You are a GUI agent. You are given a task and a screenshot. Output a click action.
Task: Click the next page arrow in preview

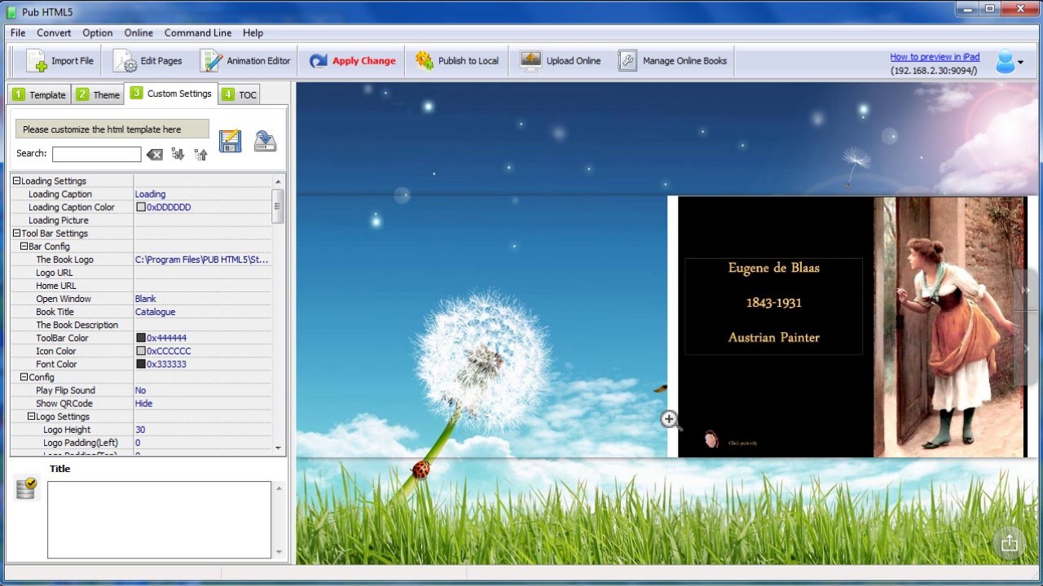(x=1027, y=348)
